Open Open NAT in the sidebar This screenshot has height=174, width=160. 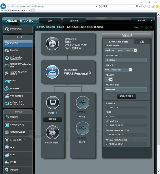[18, 88]
